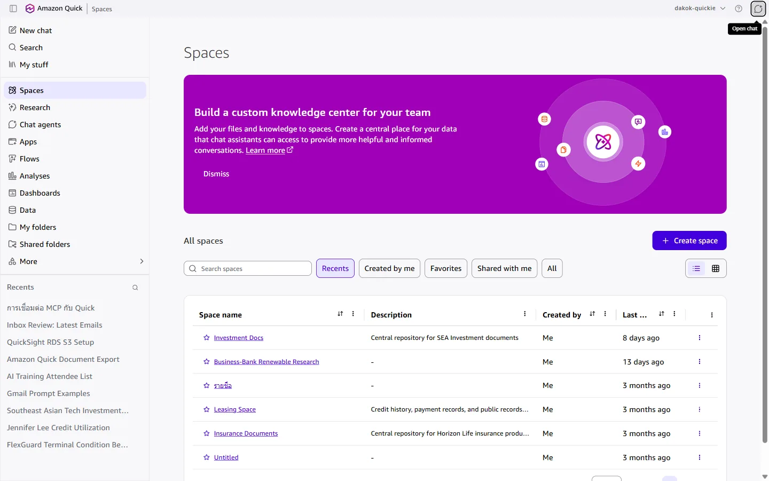
Task: Start a New chat from sidebar
Action: 75,30
